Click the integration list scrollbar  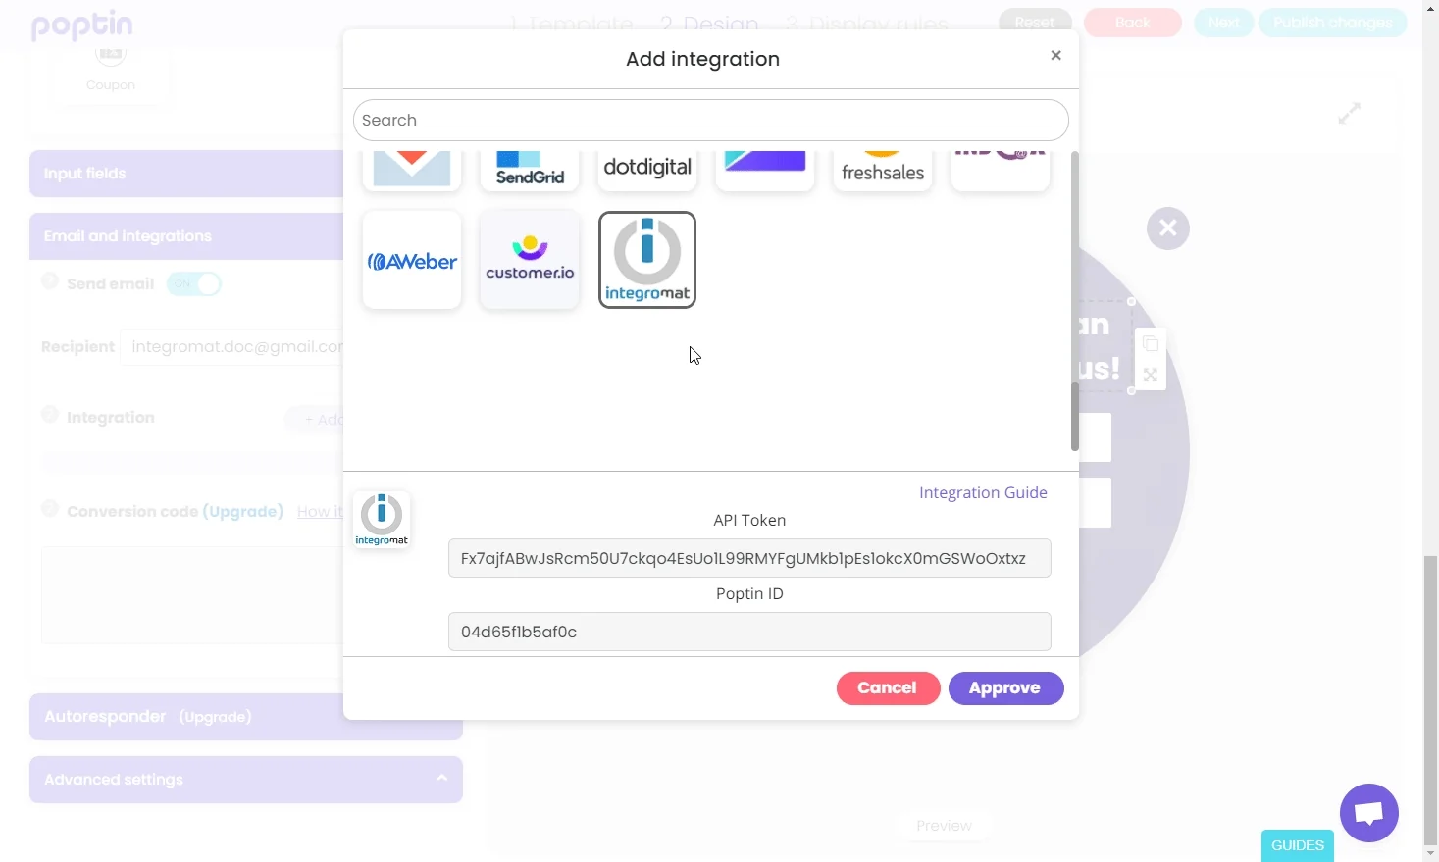1075,416
